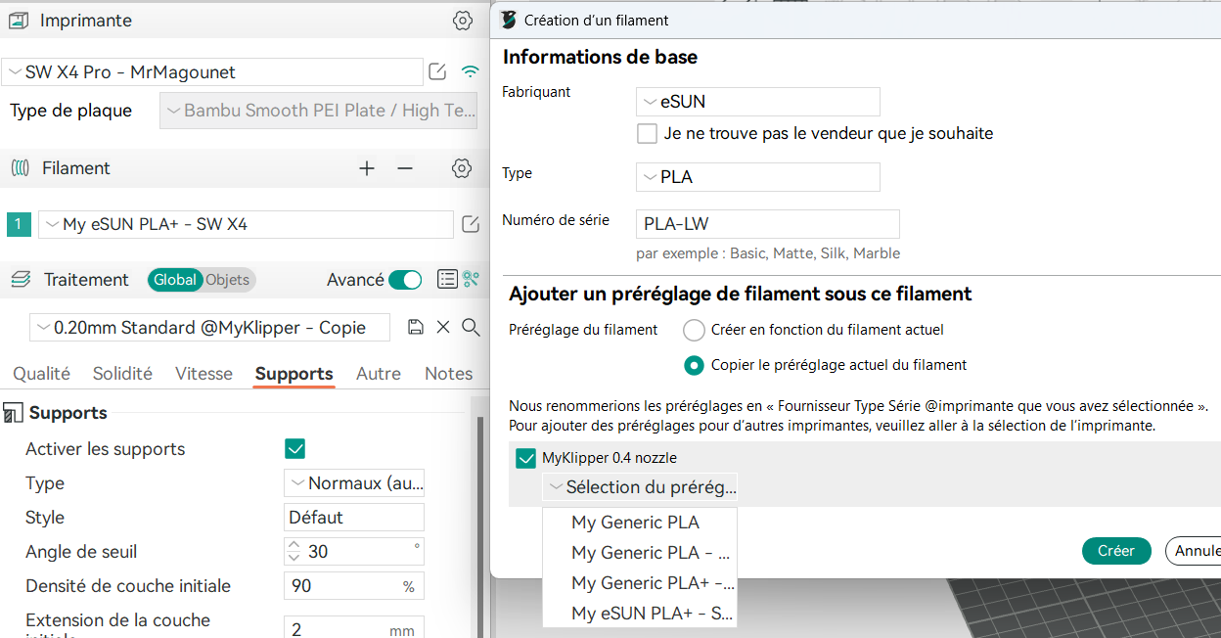Open printer settings gear in Imprimante header
This screenshot has height=638, width=1221.
click(463, 21)
